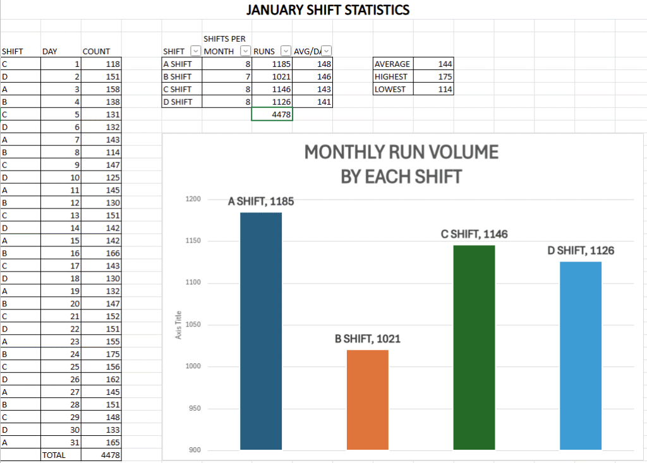
Task: Open the RUNS column filter dropdown
Action: click(285, 51)
